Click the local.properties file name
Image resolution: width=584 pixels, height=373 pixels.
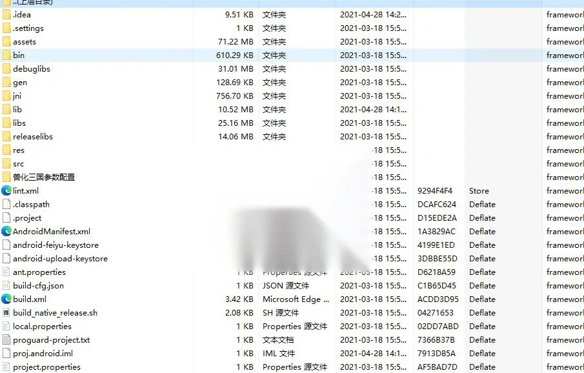(x=42, y=327)
